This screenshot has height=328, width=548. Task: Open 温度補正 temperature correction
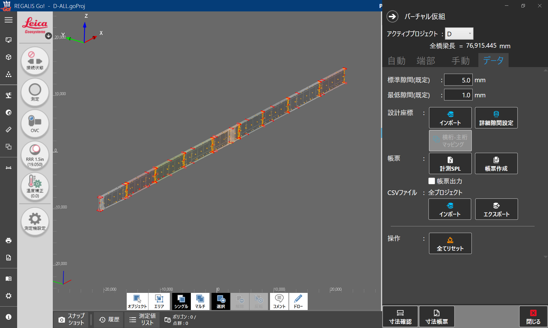coord(35,187)
